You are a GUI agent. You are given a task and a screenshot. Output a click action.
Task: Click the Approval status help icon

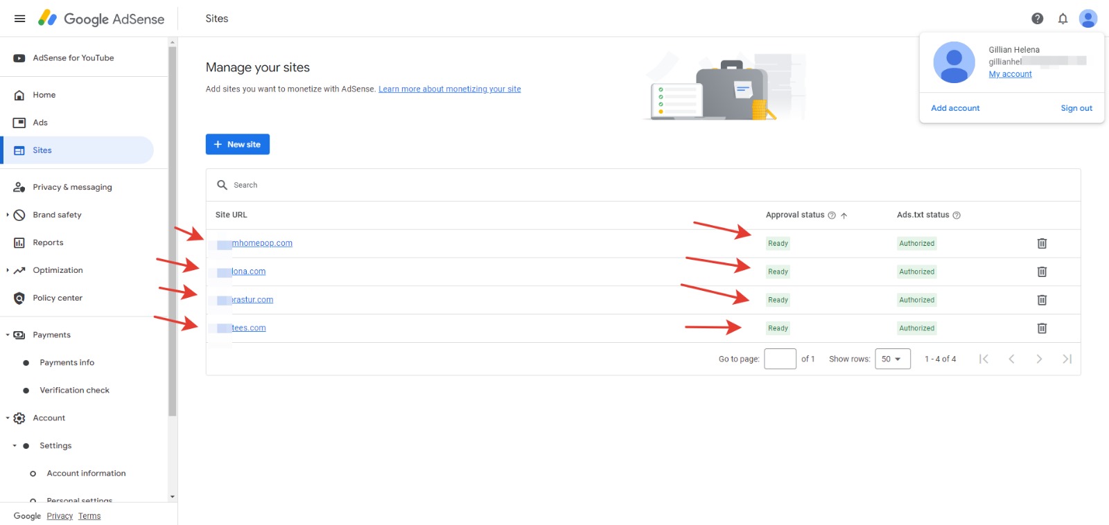tap(832, 215)
